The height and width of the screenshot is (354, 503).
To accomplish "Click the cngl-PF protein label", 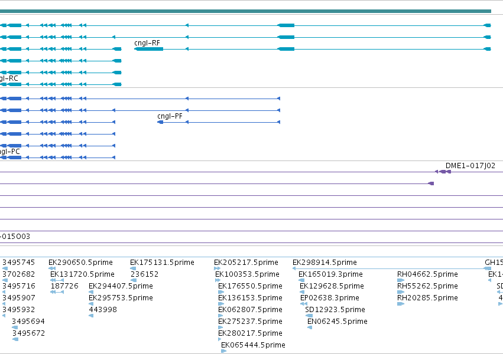I will click(x=170, y=116).
